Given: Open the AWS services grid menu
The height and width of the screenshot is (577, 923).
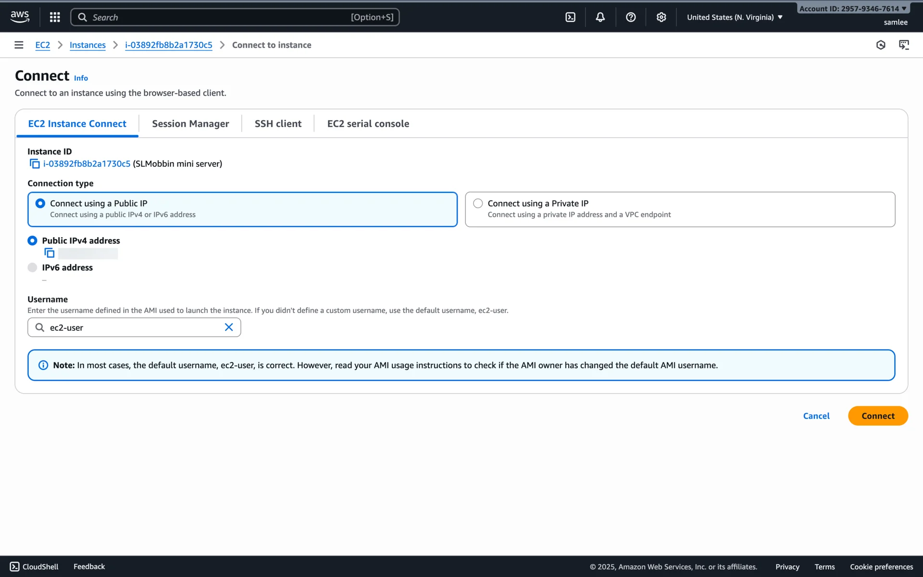Looking at the screenshot, I should (x=55, y=17).
